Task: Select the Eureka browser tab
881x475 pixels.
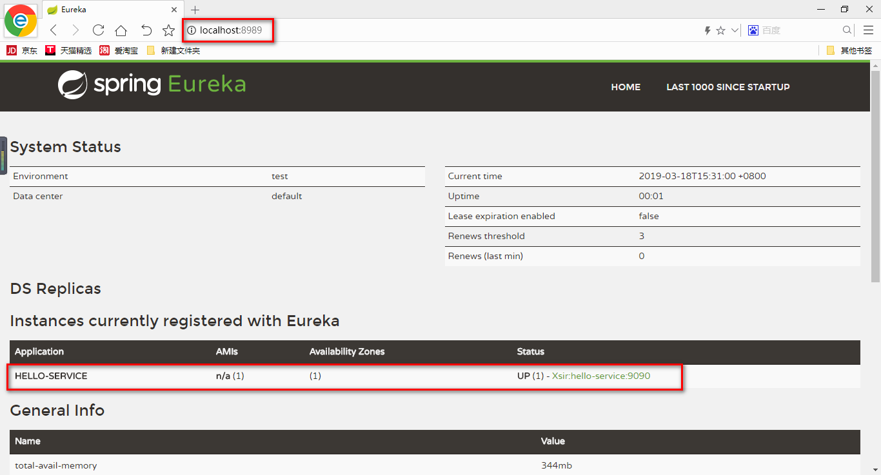Action: click(x=112, y=10)
